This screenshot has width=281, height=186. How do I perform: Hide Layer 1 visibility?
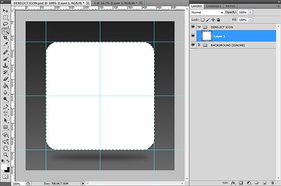[x=193, y=36]
